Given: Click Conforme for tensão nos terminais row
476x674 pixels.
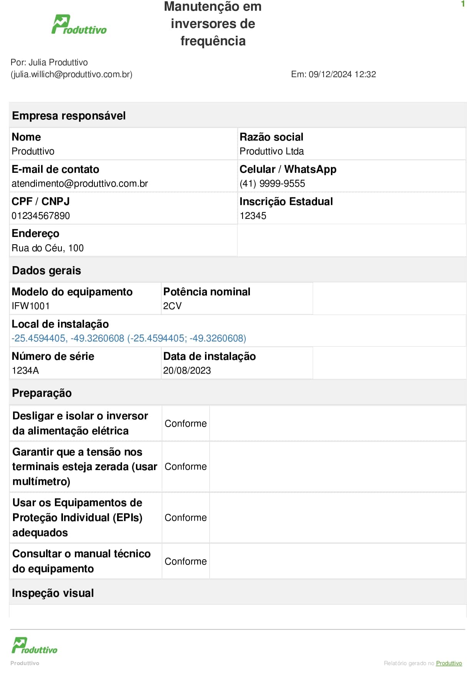Looking at the screenshot, I should pyautogui.click(x=185, y=466).
